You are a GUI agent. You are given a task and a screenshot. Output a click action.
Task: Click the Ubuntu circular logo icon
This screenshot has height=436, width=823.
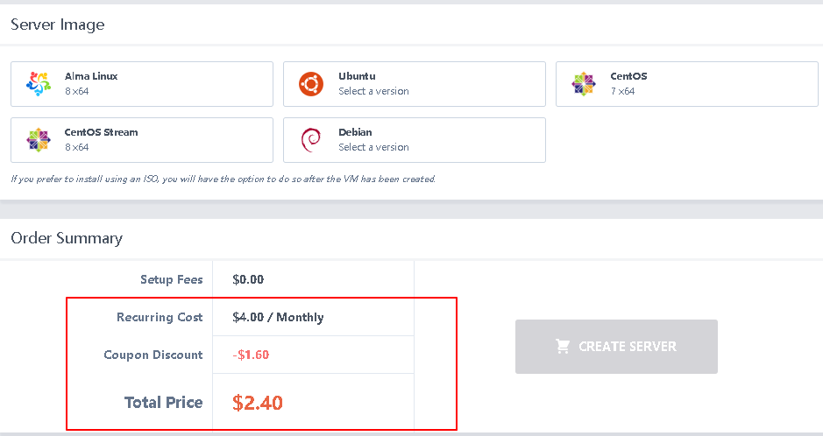(311, 84)
